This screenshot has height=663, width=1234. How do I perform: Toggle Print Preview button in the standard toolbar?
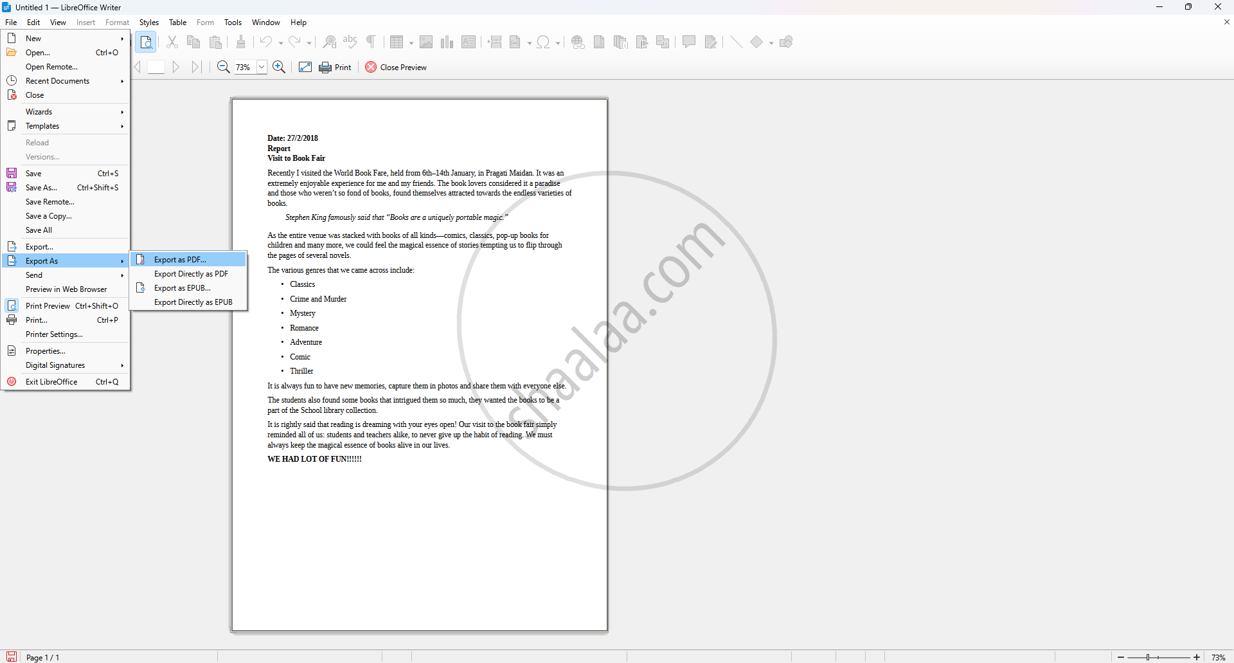click(146, 42)
